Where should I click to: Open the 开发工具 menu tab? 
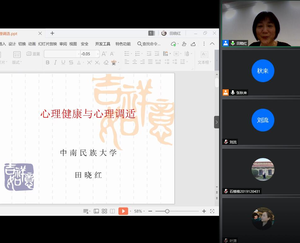pos(103,44)
